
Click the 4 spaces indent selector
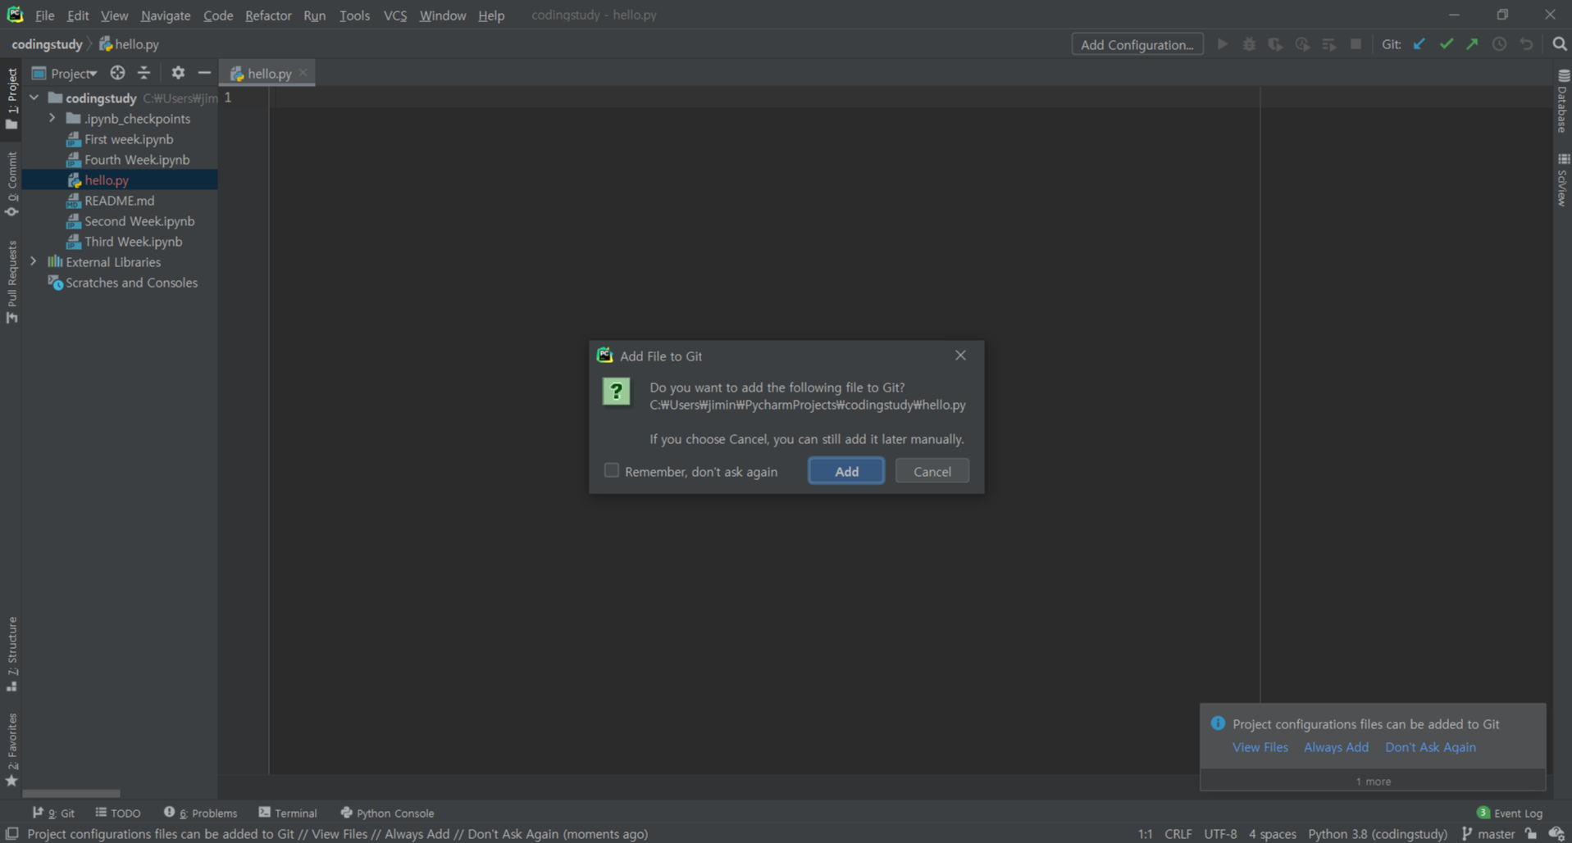1272,834
